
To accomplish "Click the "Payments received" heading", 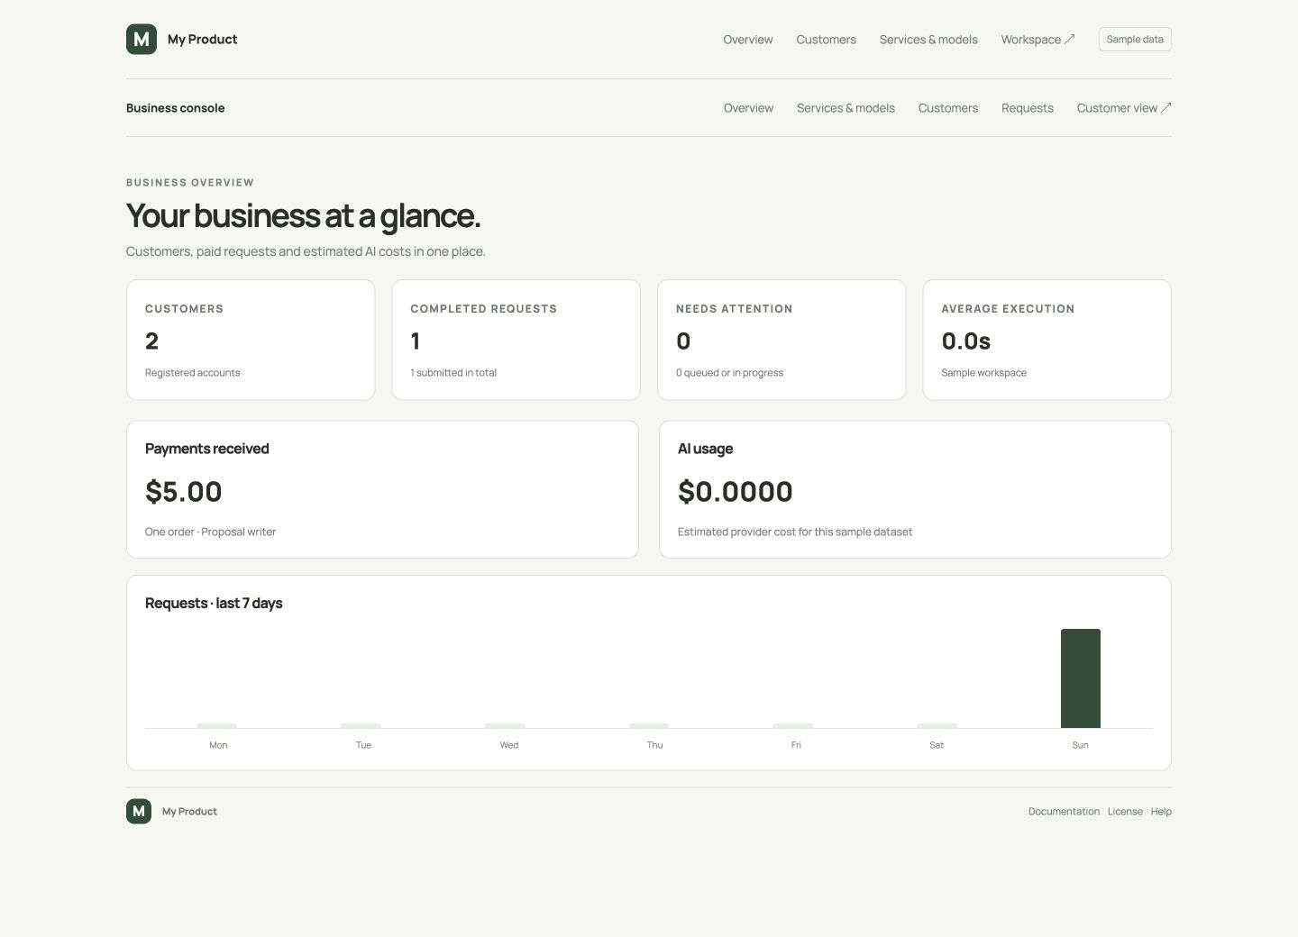I will click(x=207, y=449).
